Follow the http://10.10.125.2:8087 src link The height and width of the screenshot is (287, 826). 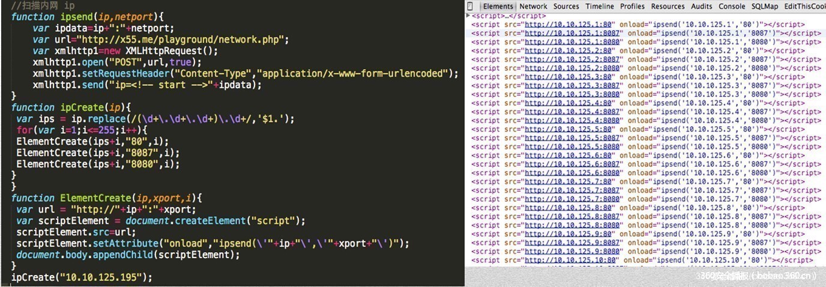point(572,60)
